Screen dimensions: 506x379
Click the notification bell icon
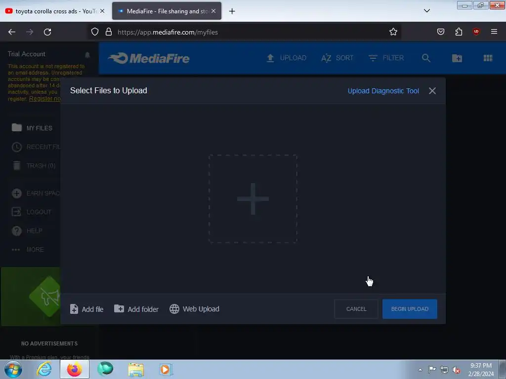(87, 55)
